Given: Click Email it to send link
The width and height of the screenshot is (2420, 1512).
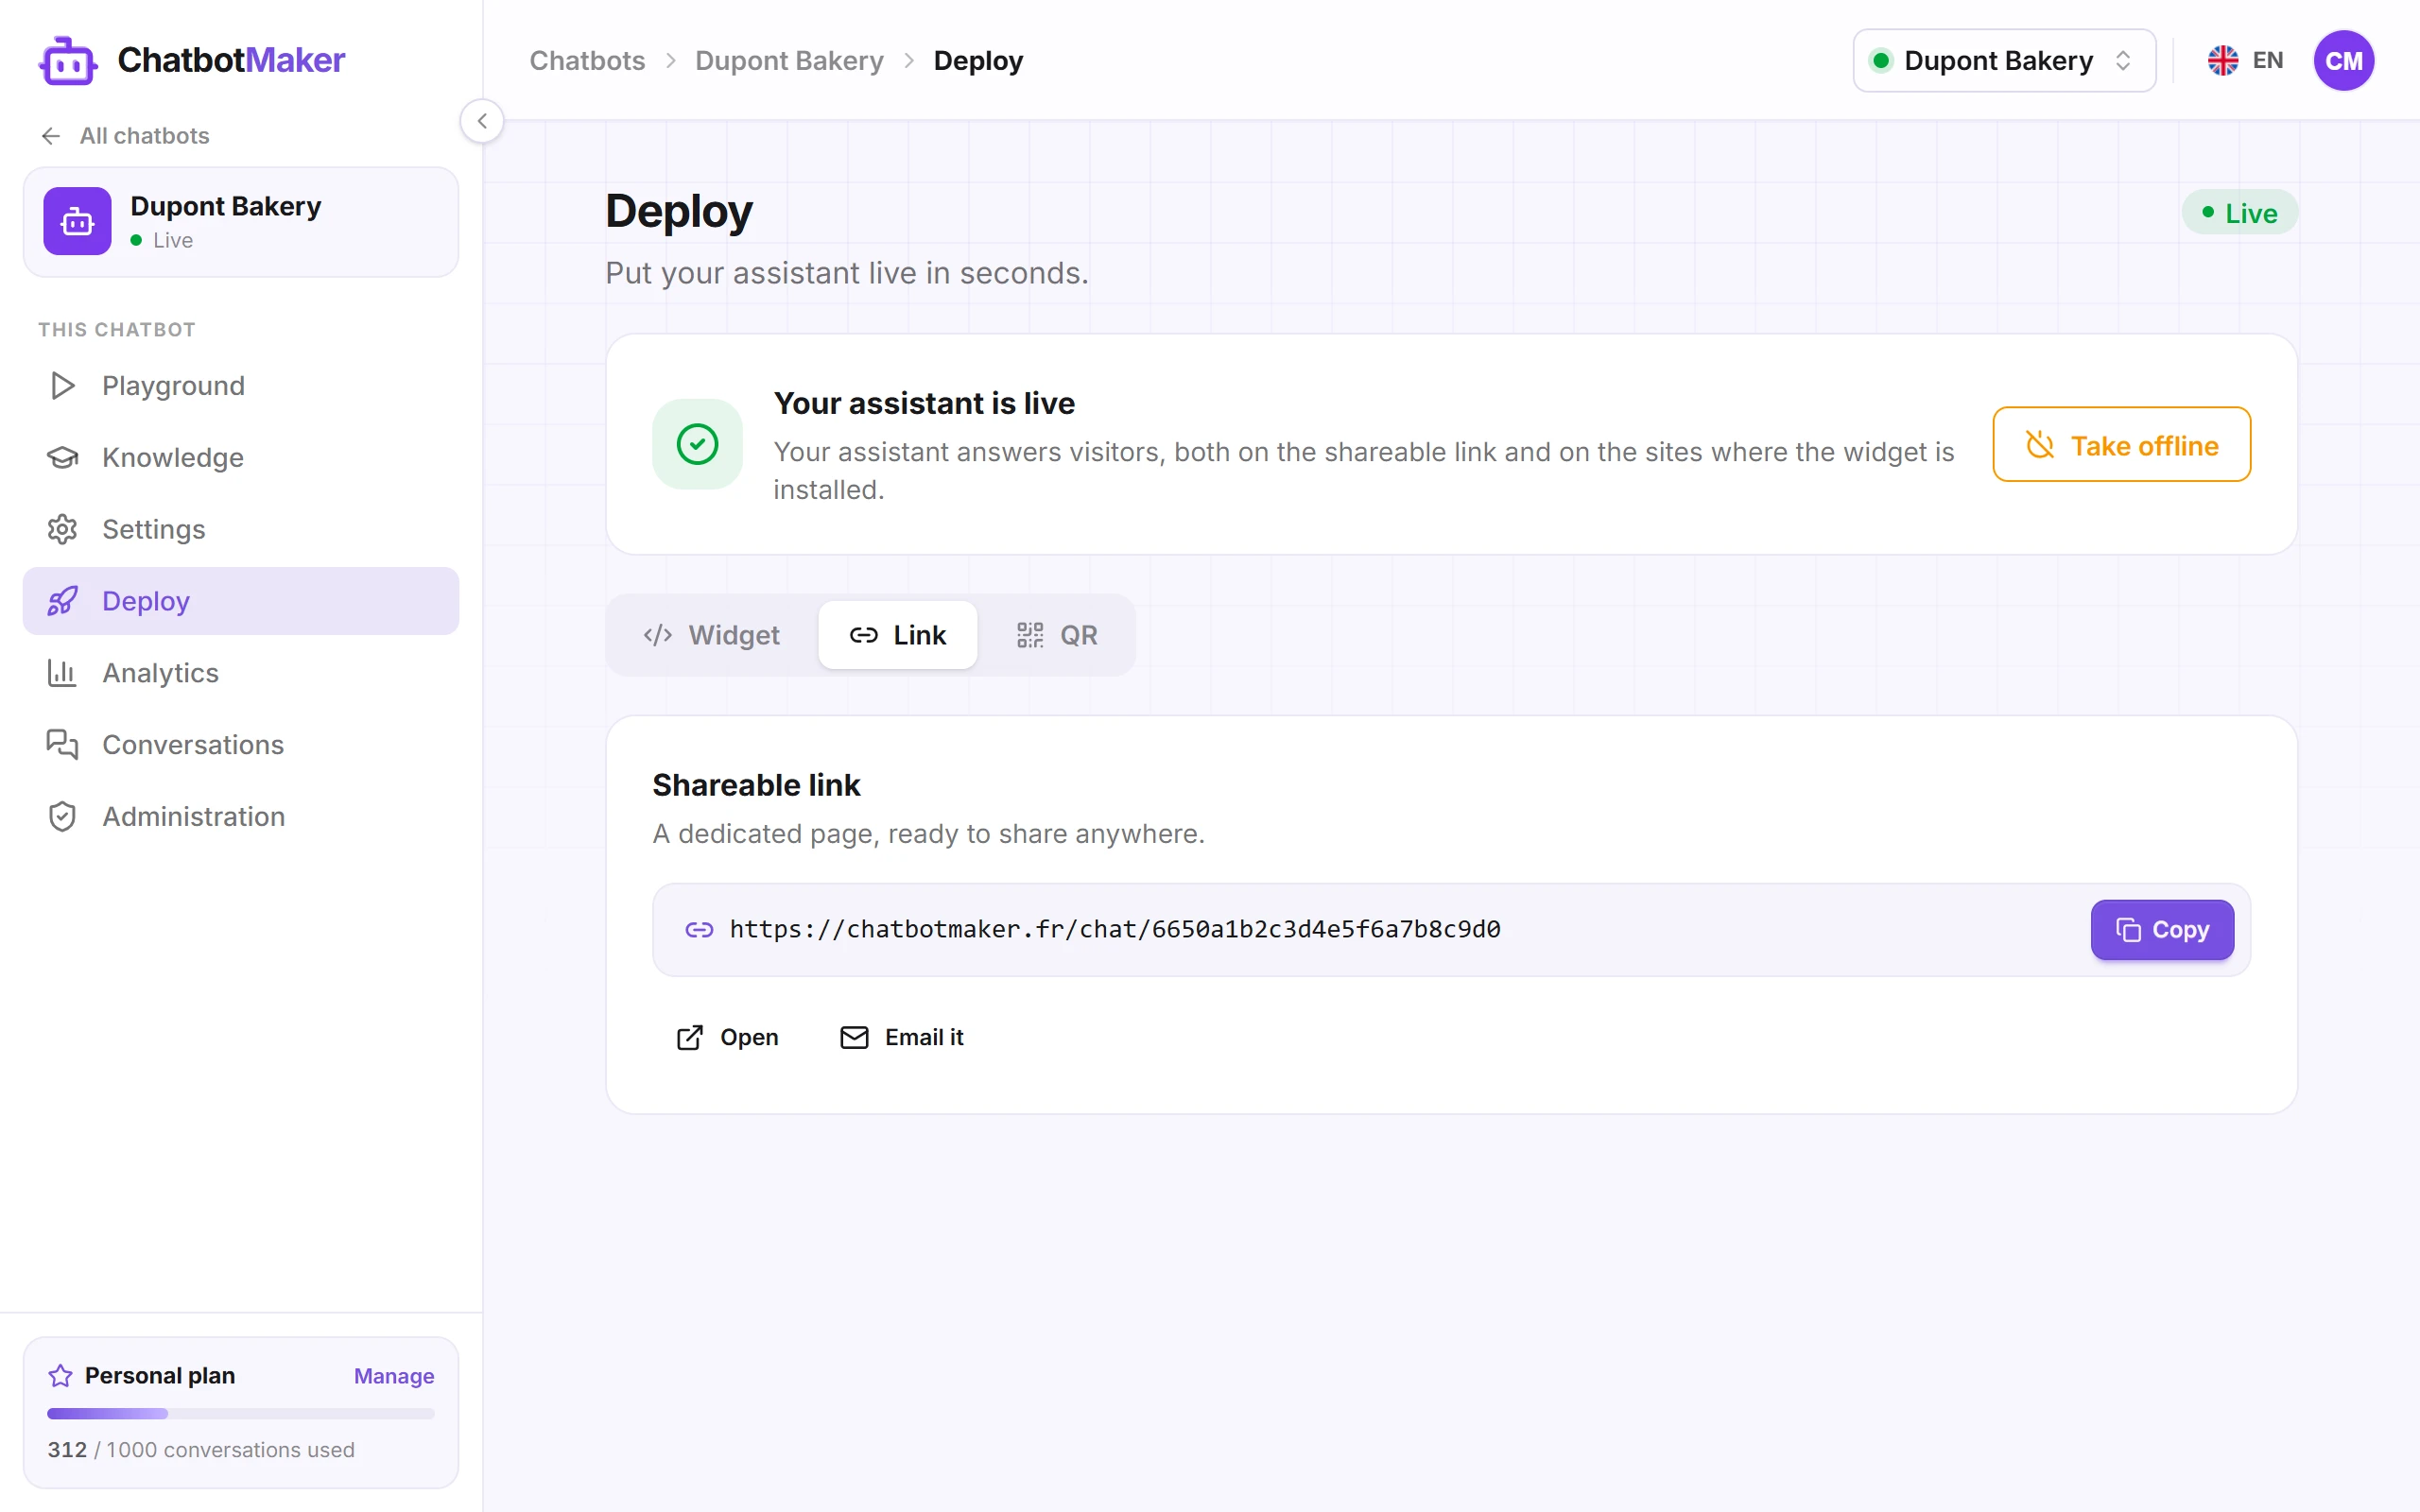Looking at the screenshot, I should 902,1037.
